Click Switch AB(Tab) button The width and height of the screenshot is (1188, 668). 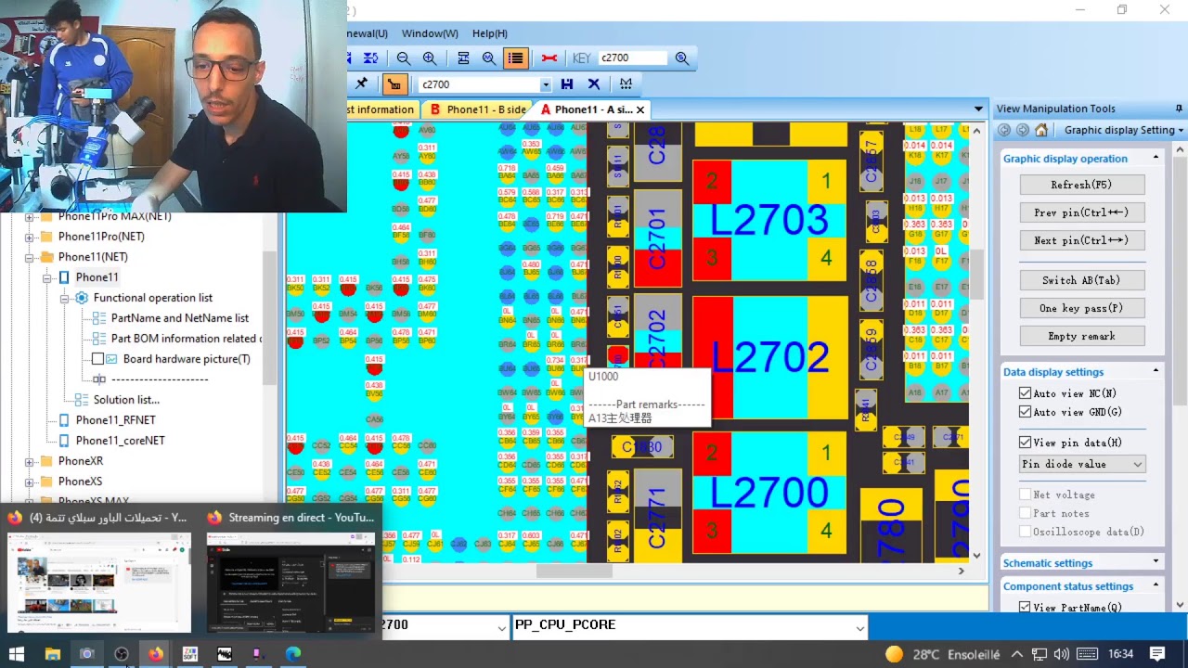click(1081, 280)
